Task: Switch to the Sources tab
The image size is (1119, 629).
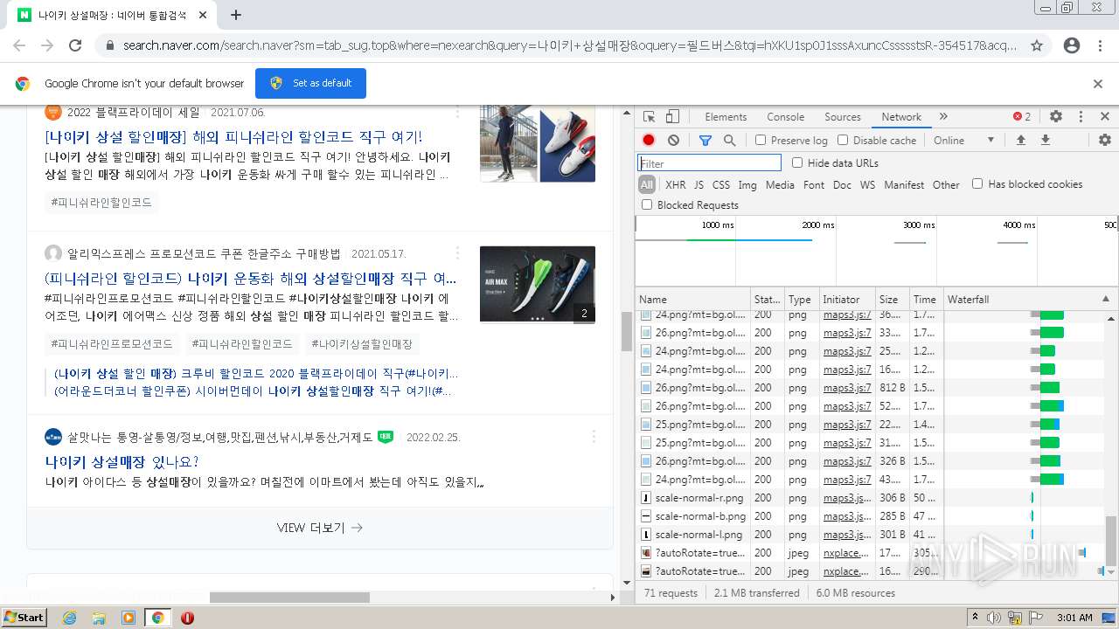Action: [x=843, y=117]
